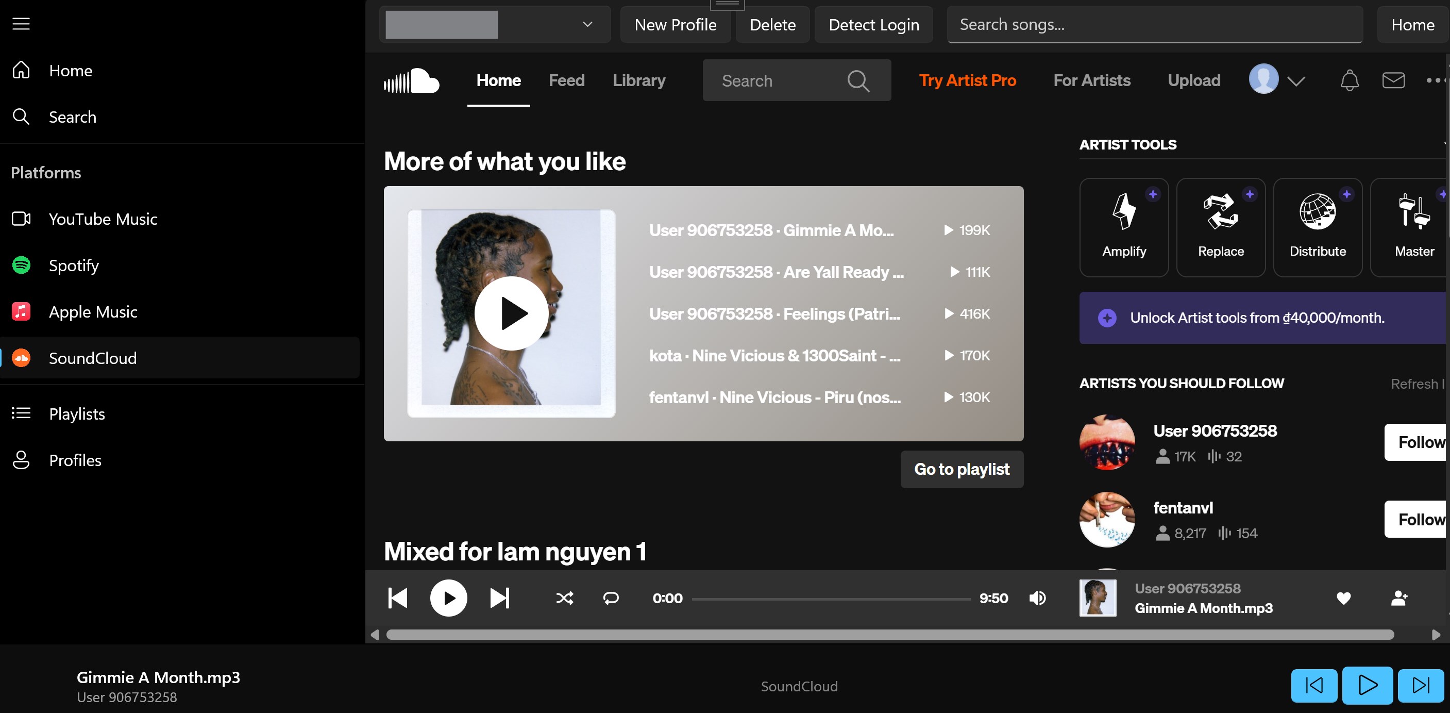Viewport: 1450px width, 713px height.
Task: Open now-playing track thumbnail
Action: coord(1098,598)
